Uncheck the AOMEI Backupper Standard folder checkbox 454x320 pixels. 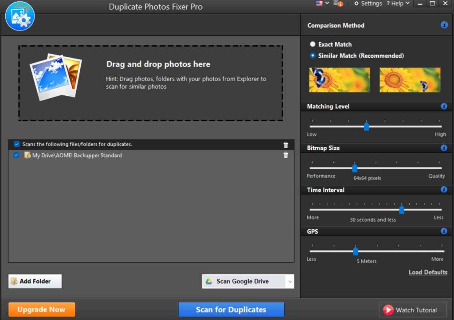click(16, 155)
